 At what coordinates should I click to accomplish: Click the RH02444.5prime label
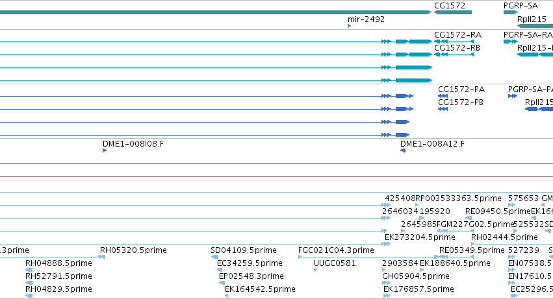[505, 237]
